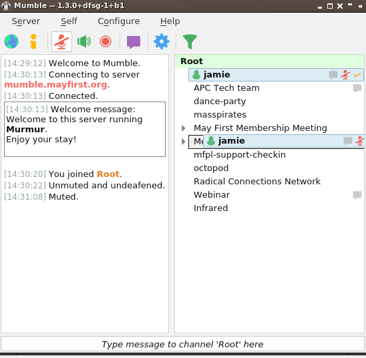Select user jamie under Root
Image resolution: width=366 pixels, height=358 pixels.
point(276,75)
